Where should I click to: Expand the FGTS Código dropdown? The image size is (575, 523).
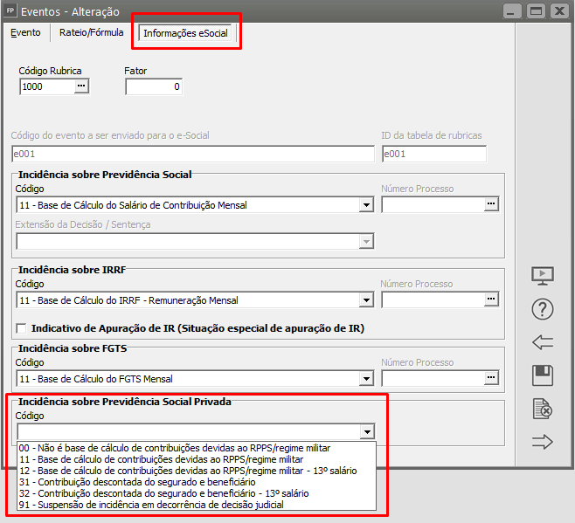coord(366,379)
